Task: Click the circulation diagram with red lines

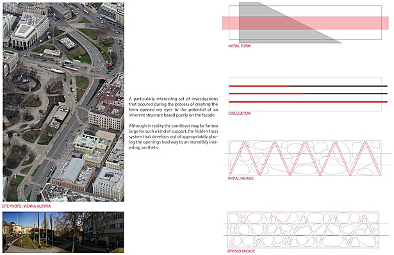Action: click(308, 94)
